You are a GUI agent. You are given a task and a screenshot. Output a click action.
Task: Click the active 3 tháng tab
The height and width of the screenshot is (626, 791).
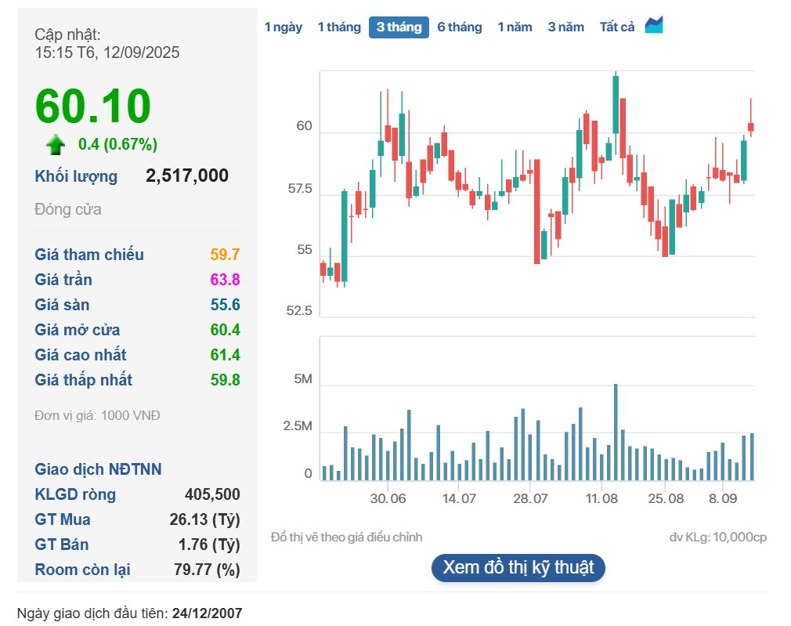[x=399, y=27]
